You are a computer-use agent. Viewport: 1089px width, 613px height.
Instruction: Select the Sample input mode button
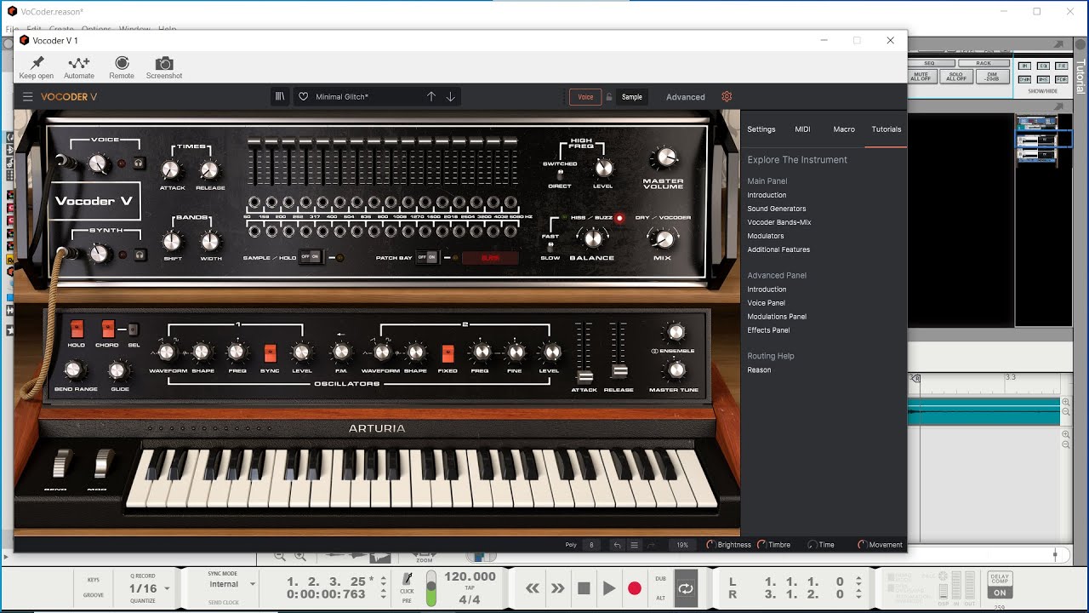coord(632,97)
